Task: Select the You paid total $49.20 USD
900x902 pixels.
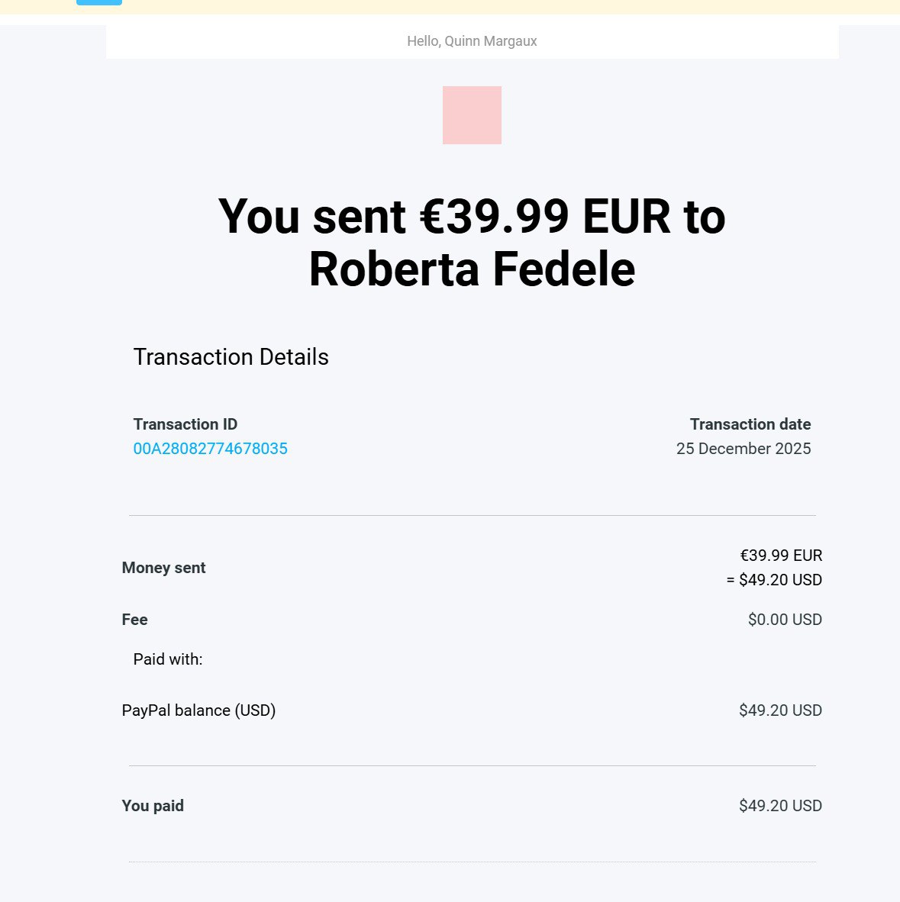Action: (x=780, y=806)
